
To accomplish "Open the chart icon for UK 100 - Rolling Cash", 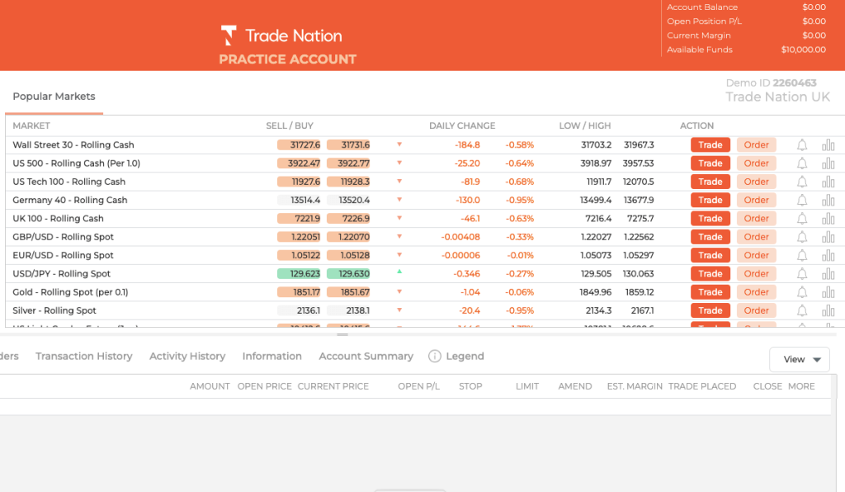I will click(x=828, y=218).
